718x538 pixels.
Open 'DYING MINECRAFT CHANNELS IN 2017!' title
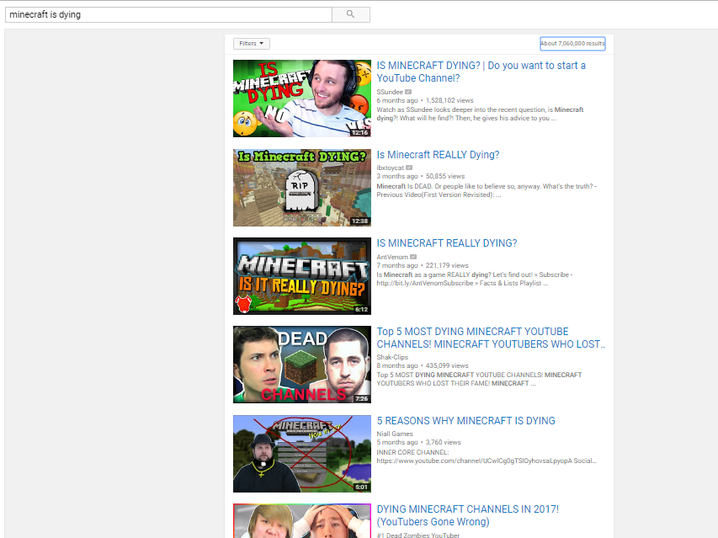pyautogui.click(x=468, y=515)
